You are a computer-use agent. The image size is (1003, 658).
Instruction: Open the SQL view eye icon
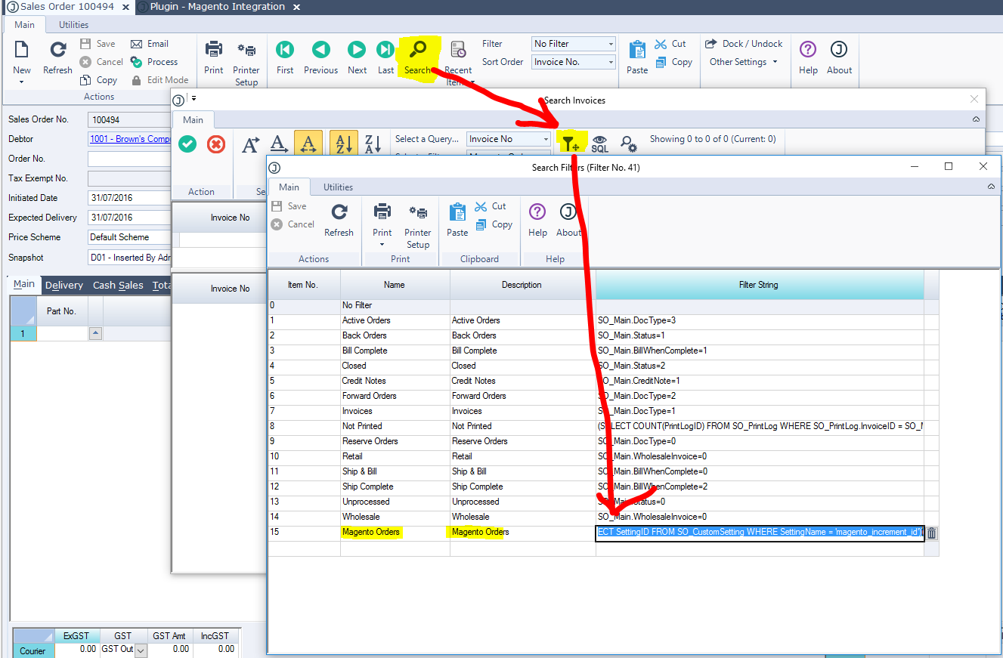(x=599, y=143)
